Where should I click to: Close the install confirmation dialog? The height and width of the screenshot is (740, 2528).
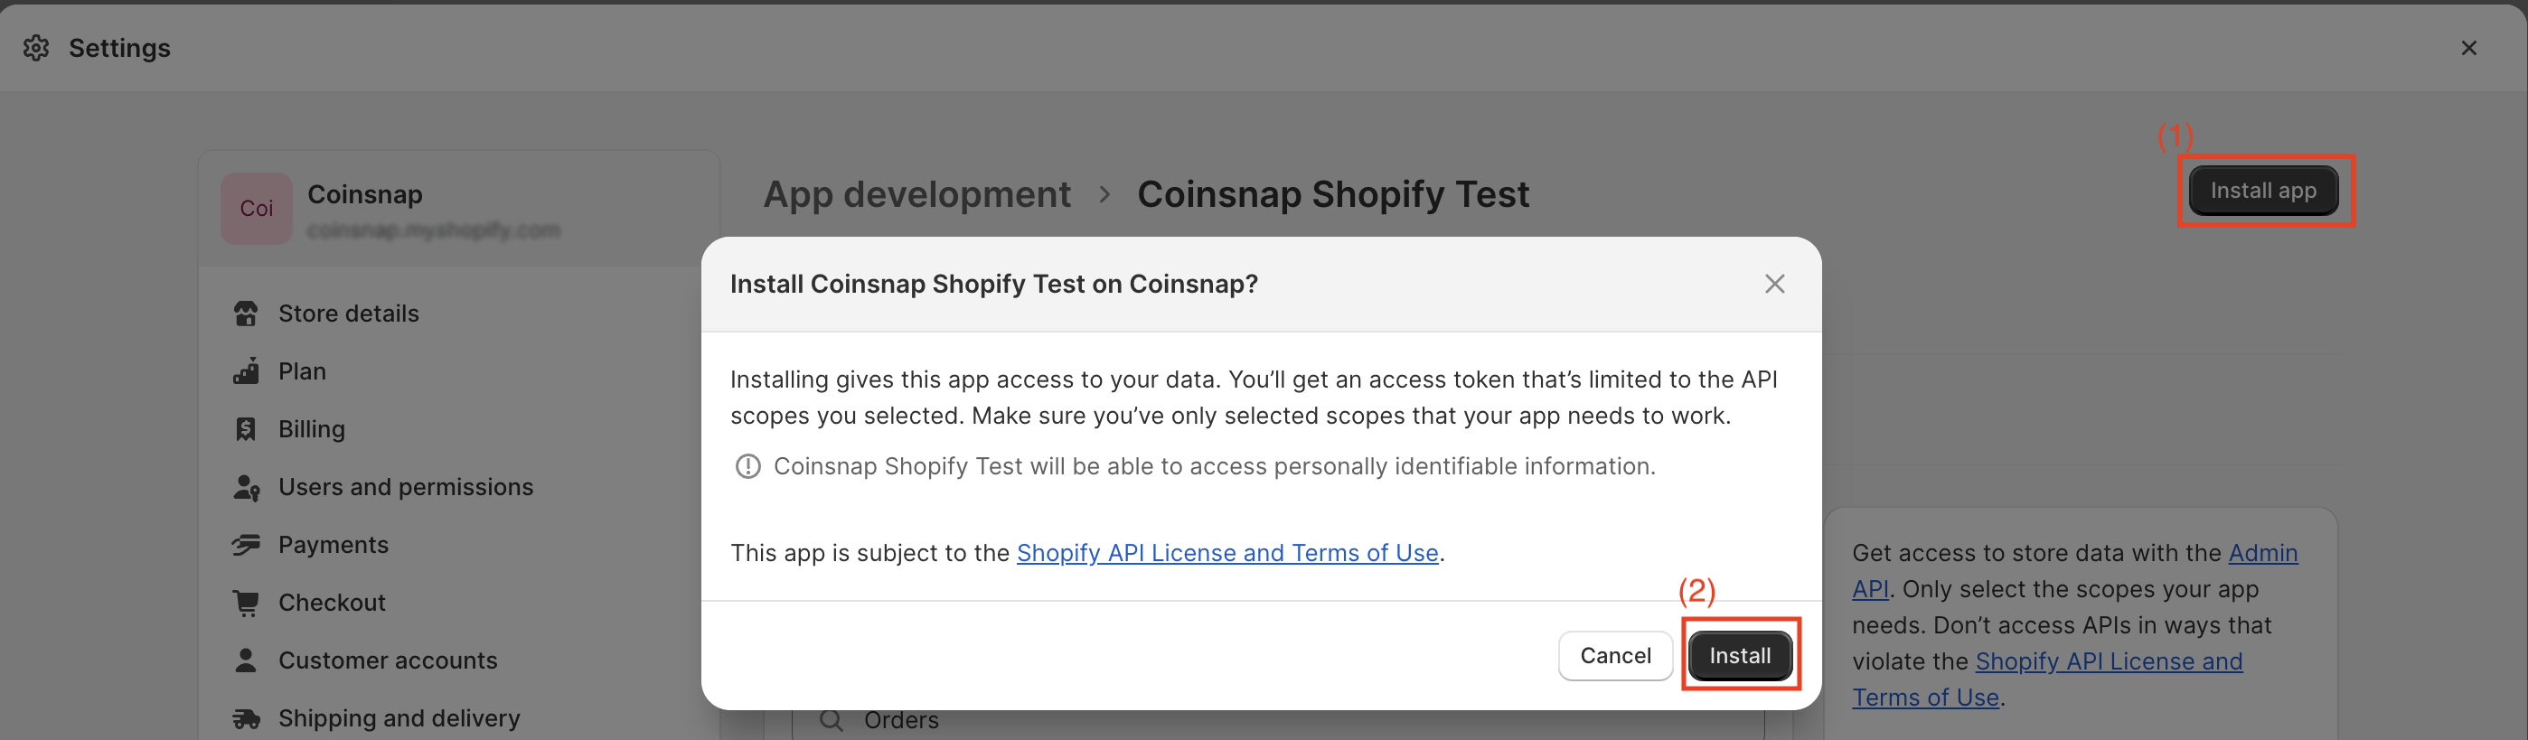[1774, 285]
